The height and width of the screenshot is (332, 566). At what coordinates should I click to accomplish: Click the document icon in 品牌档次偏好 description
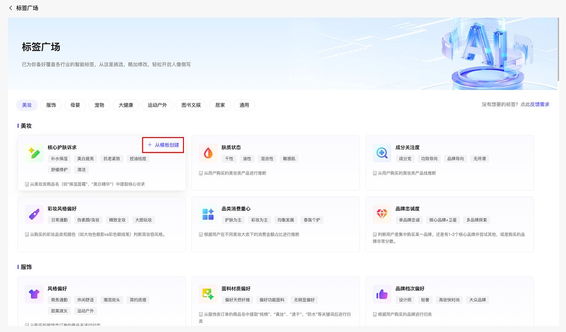[x=375, y=314]
